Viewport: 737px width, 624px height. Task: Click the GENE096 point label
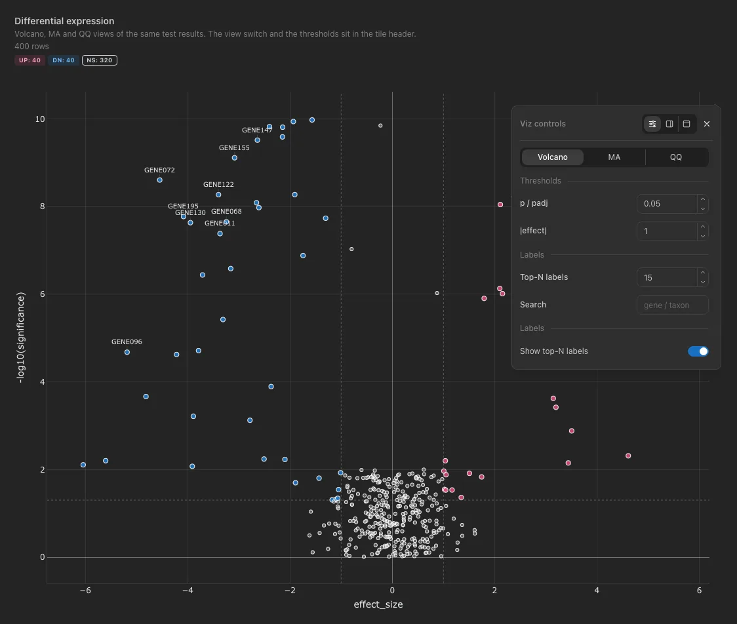click(x=127, y=342)
